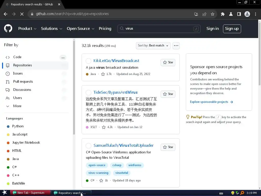Star the KikiLetGo/VirusBroadcast repository
The height and width of the screenshot is (196, 261).
click(x=168, y=62)
